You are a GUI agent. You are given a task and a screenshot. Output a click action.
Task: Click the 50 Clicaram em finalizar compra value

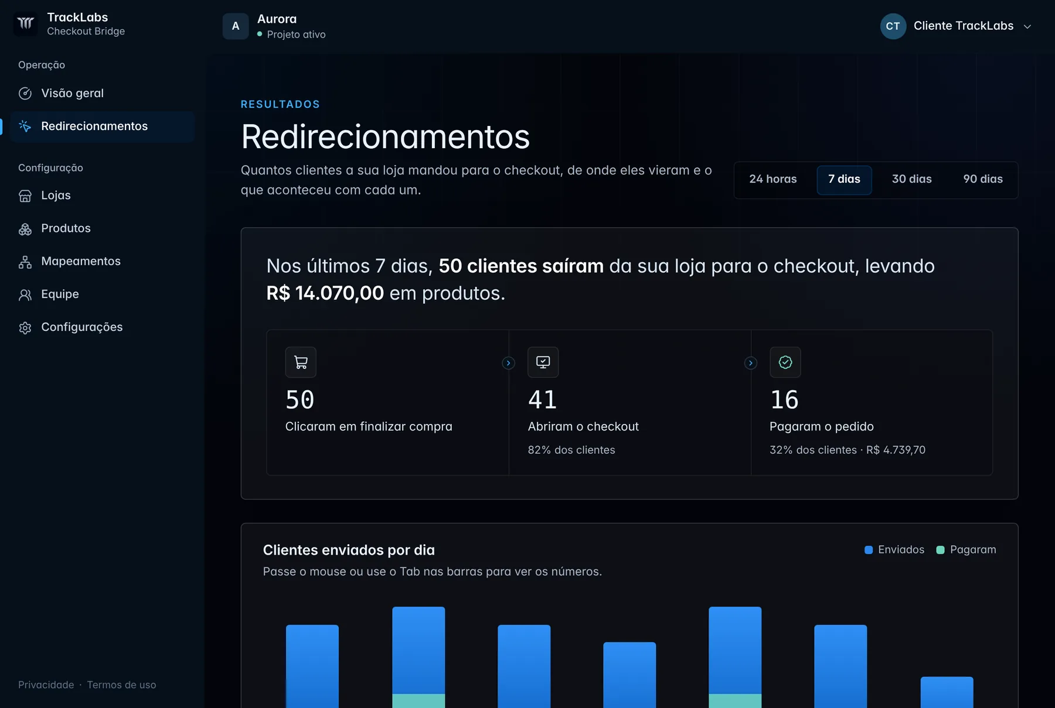300,400
